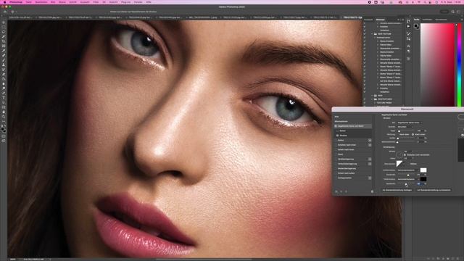464x261 pixels.
Task: Open the Glanzkontur contour picker
Action: [x=399, y=164]
